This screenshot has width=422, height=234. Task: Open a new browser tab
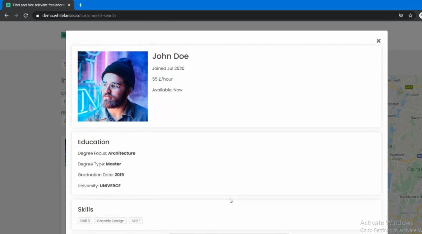(81, 5)
